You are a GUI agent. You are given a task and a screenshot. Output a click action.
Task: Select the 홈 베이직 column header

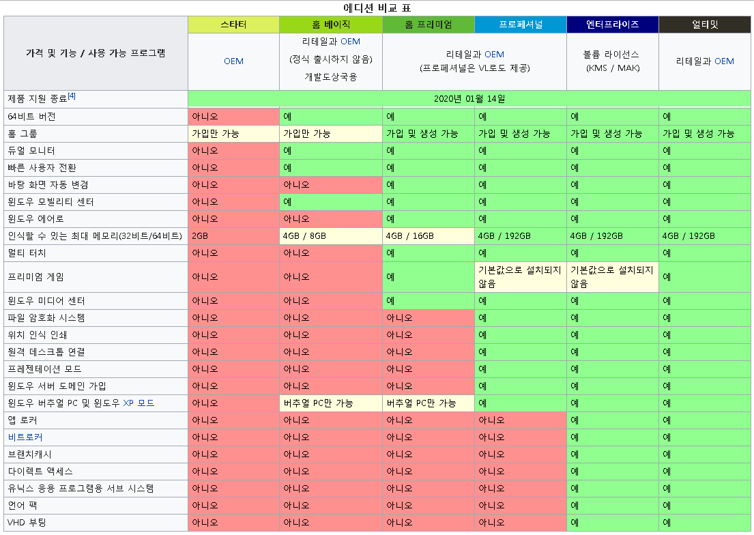pyautogui.click(x=331, y=25)
